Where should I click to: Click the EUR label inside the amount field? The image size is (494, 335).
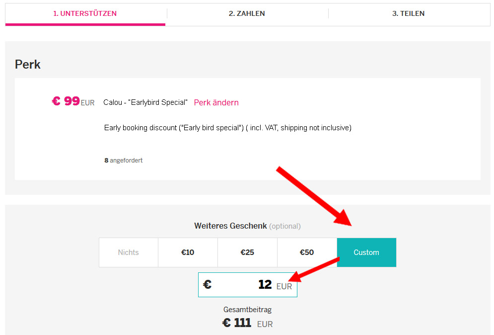[284, 286]
